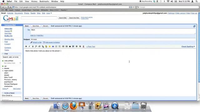The image size is (200, 112).
Task: Click the star icon next to Starred
Action: pos(11,31)
